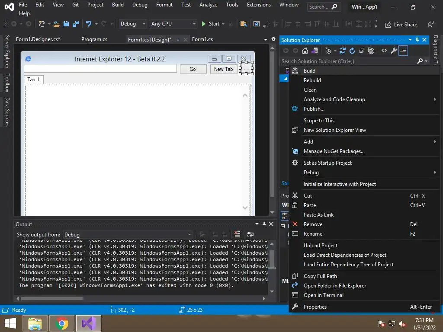Open the Show output from Debug dropdown
The height and width of the screenshot is (332, 443).
[128, 235]
